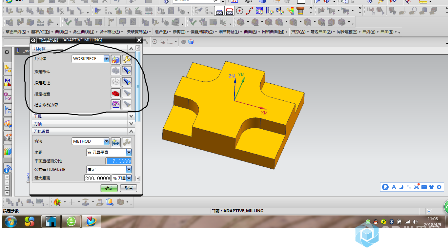The image size is (448, 252).
Task: Open gear settings in floating input toolbar
Action: (x=439, y=187)
